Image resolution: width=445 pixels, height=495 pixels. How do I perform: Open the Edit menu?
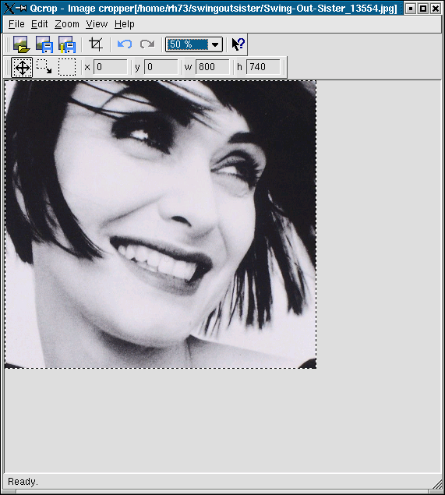(40, 24)
